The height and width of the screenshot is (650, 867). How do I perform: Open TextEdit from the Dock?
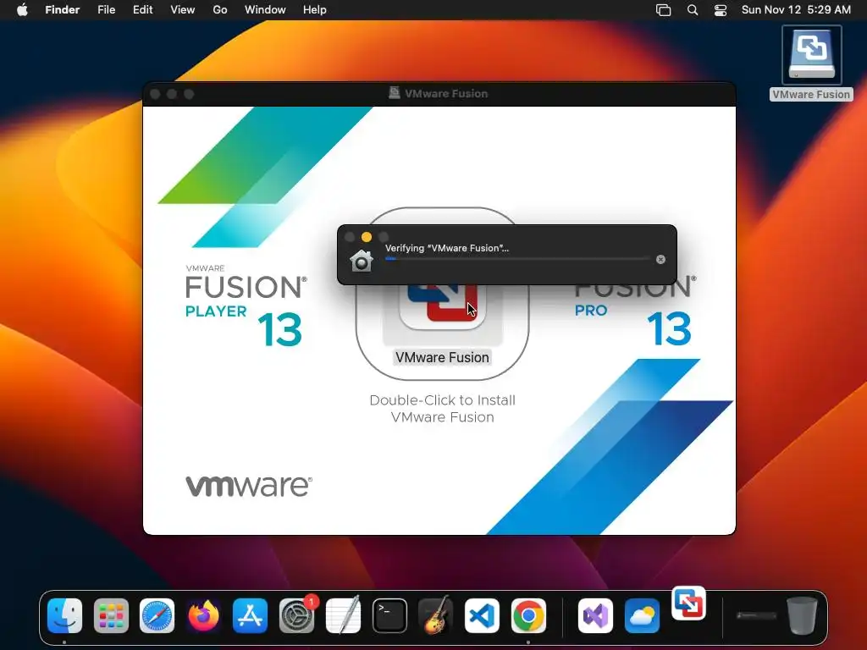click(344, 615)
